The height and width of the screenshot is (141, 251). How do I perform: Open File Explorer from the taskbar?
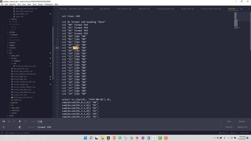102,138
